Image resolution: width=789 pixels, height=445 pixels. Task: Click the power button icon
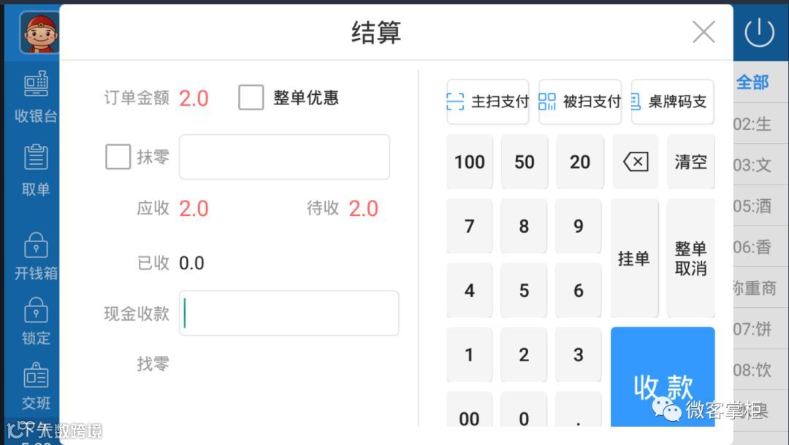coord(759,32)
